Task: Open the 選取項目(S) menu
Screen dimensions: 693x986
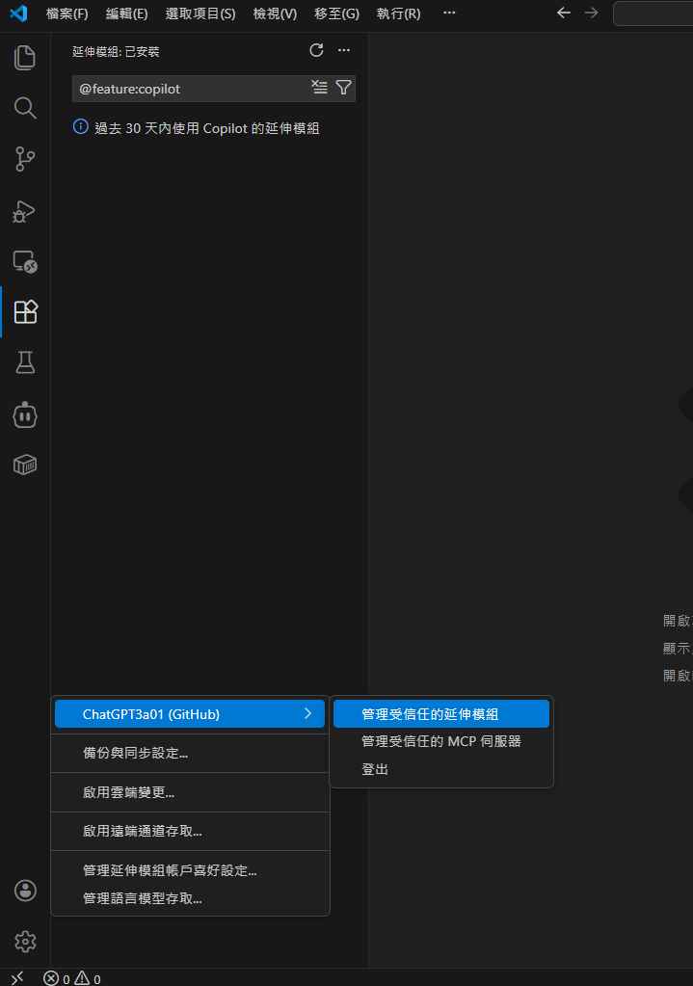Action: coord(200,13)
